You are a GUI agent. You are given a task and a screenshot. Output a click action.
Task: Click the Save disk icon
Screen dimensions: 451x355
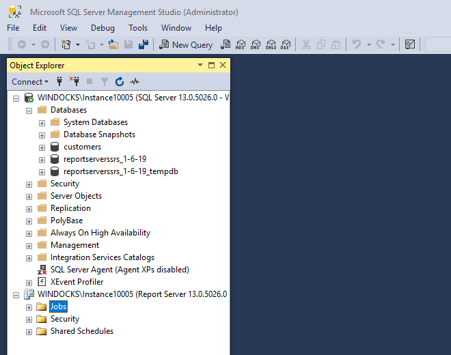pyautogui.click(x=128, y=44)
